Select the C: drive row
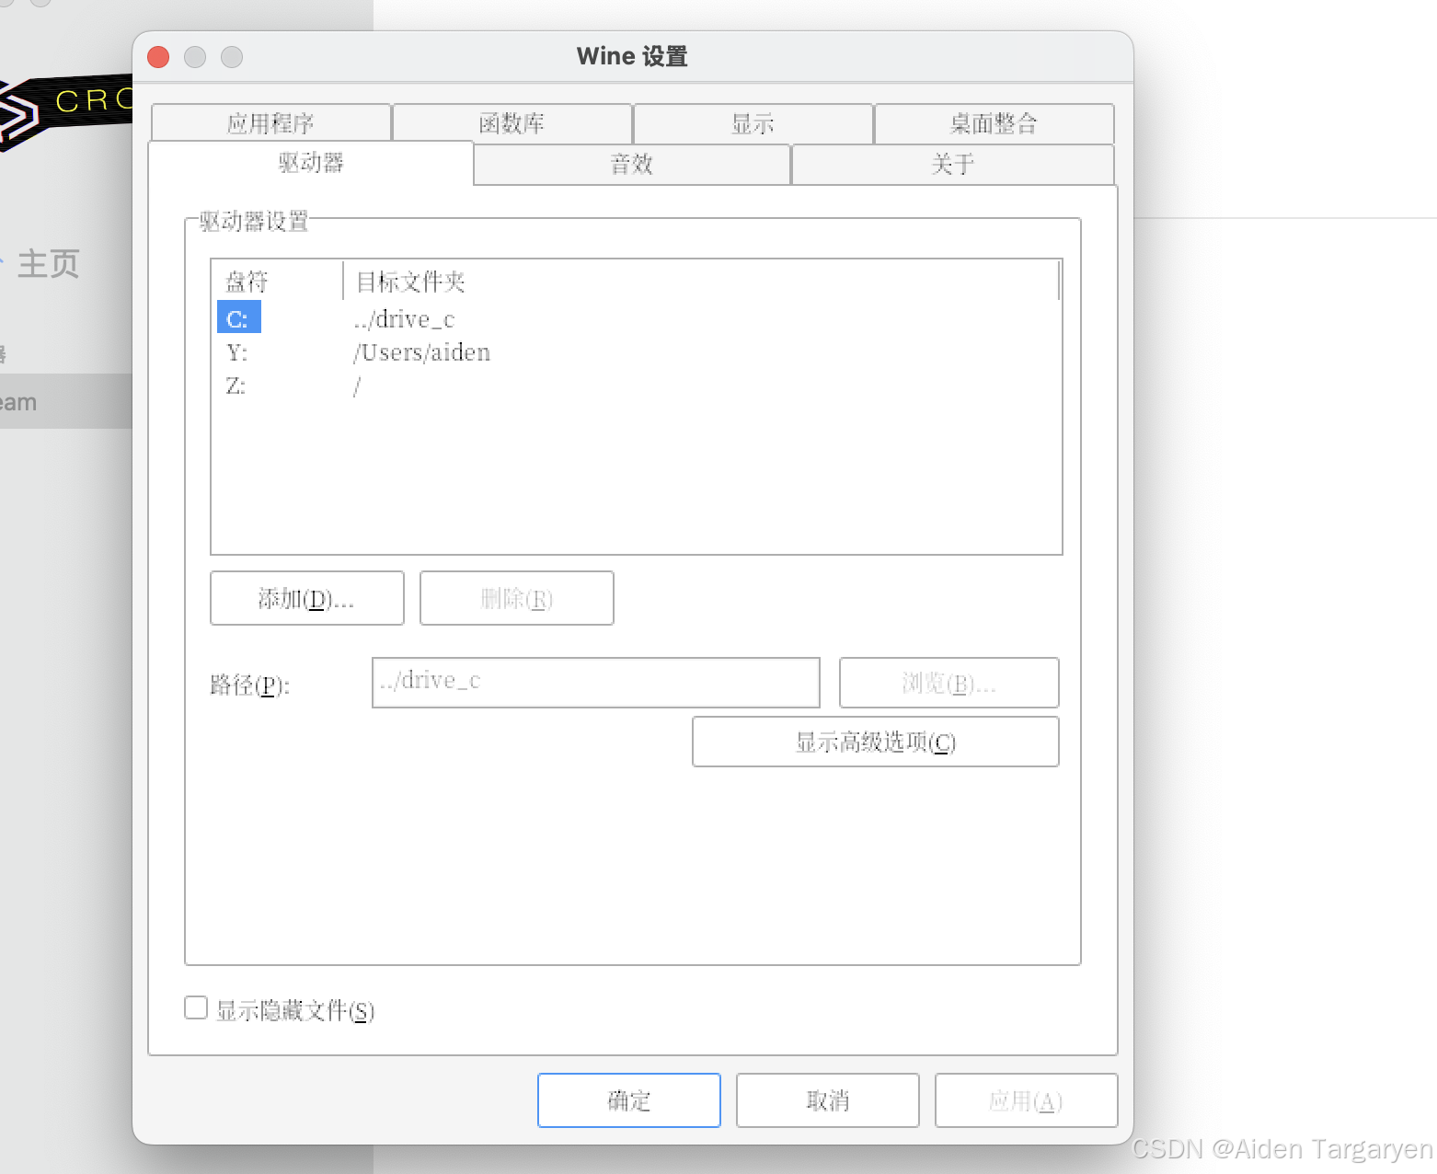The height and width of the screenshot is (1174, 1437). [x=238, y=318]
